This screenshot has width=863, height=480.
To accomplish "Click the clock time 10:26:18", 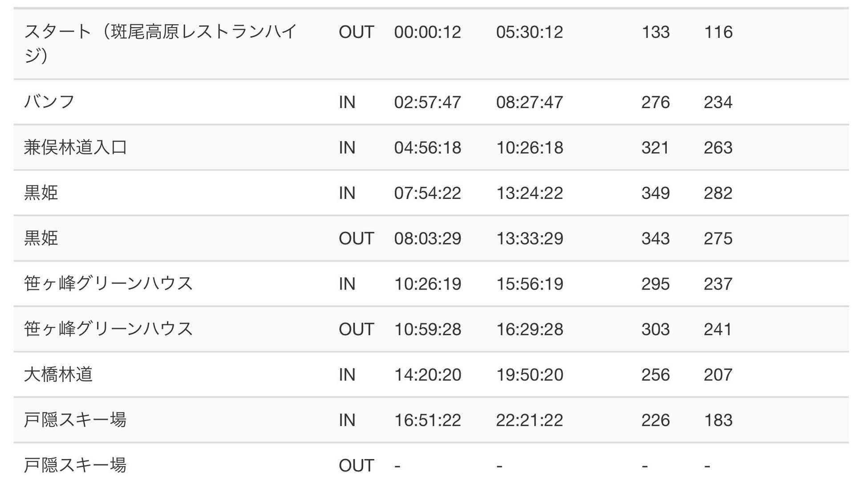I will tap(530, 148).
